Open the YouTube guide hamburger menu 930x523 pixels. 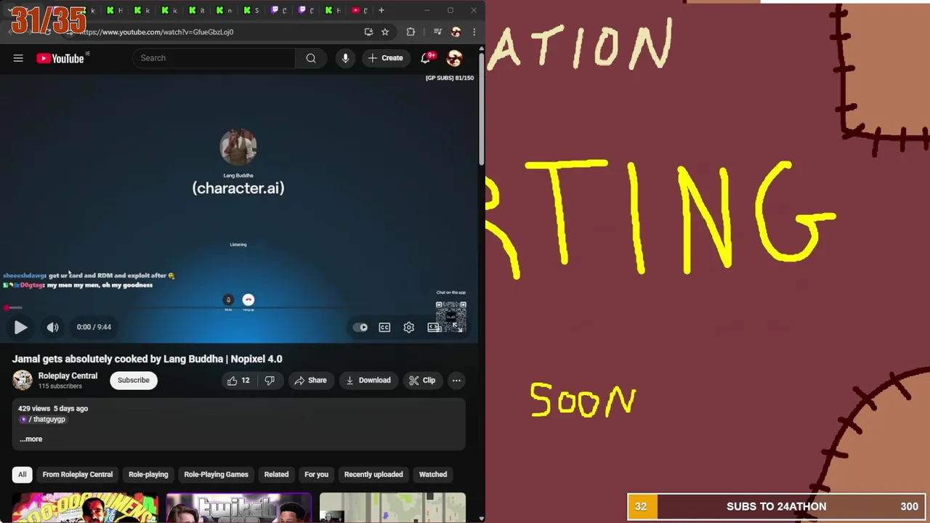(18, 58)
